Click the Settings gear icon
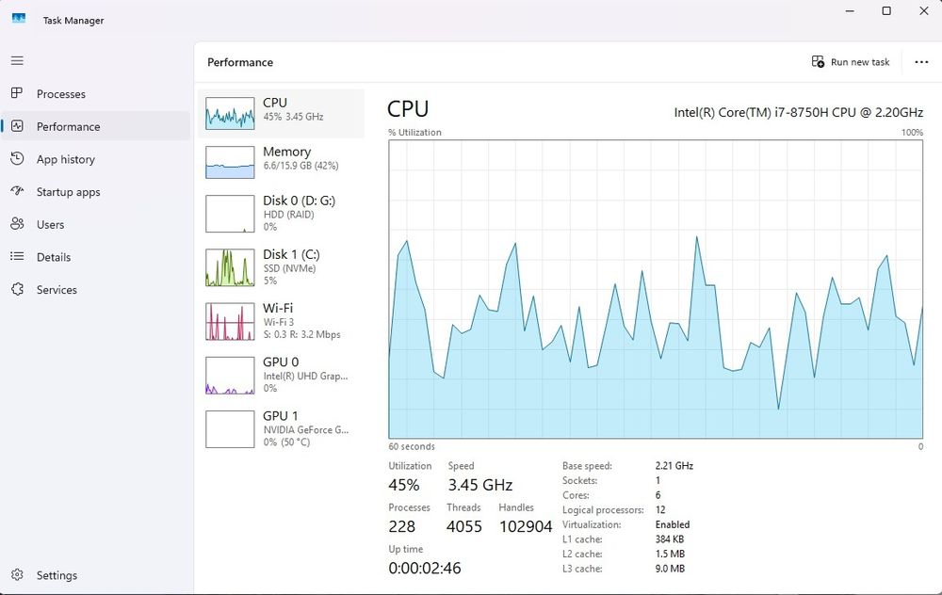This screenshot has width=942, height=595. (17, 574)
